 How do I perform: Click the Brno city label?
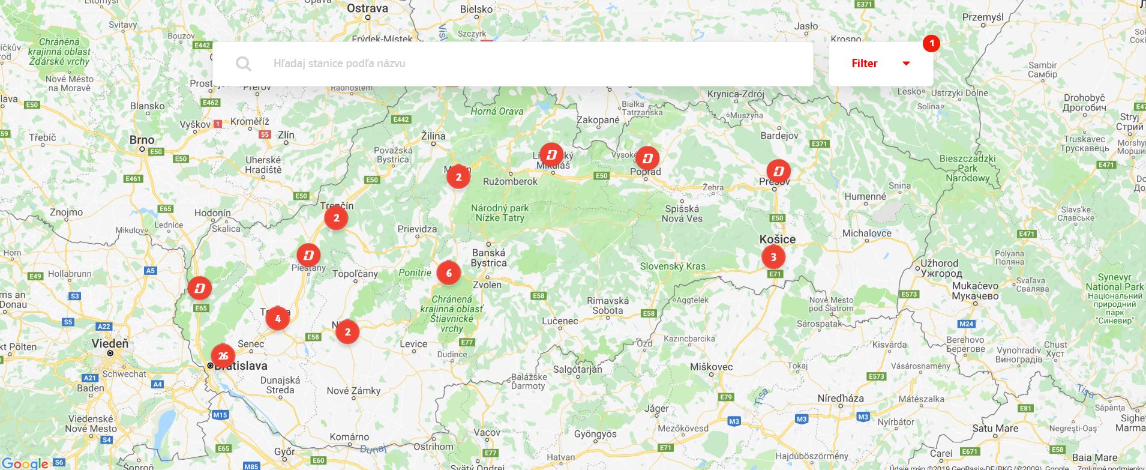[142, 140]
